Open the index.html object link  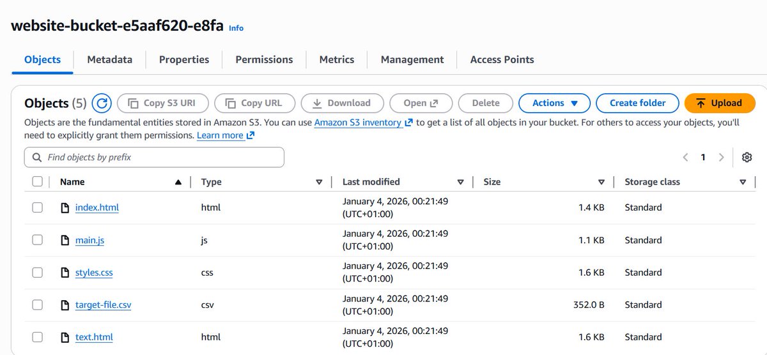pyautogui.click(x=97, y=208)
